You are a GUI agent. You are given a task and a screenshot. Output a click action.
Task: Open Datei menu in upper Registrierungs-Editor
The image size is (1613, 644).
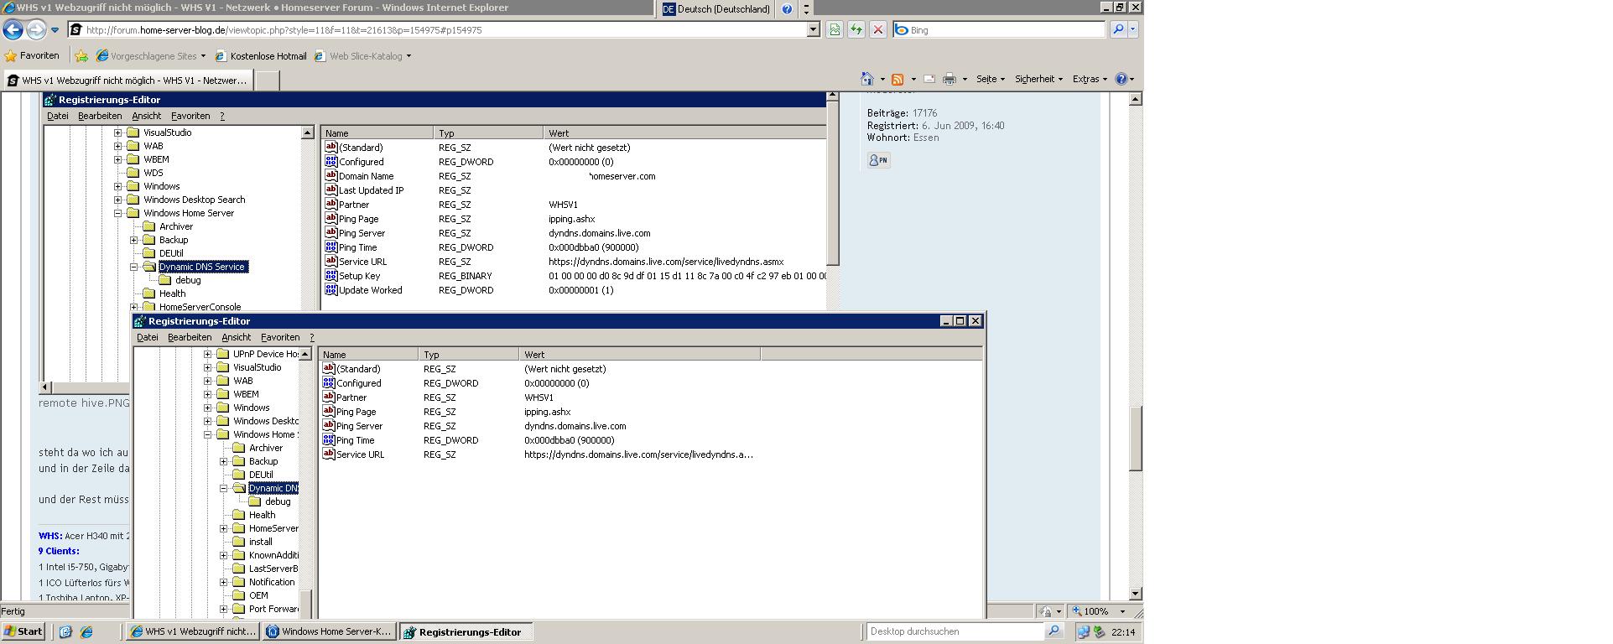click(x=58, y=116)
